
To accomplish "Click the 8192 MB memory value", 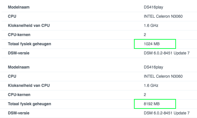I will [152, 104].
